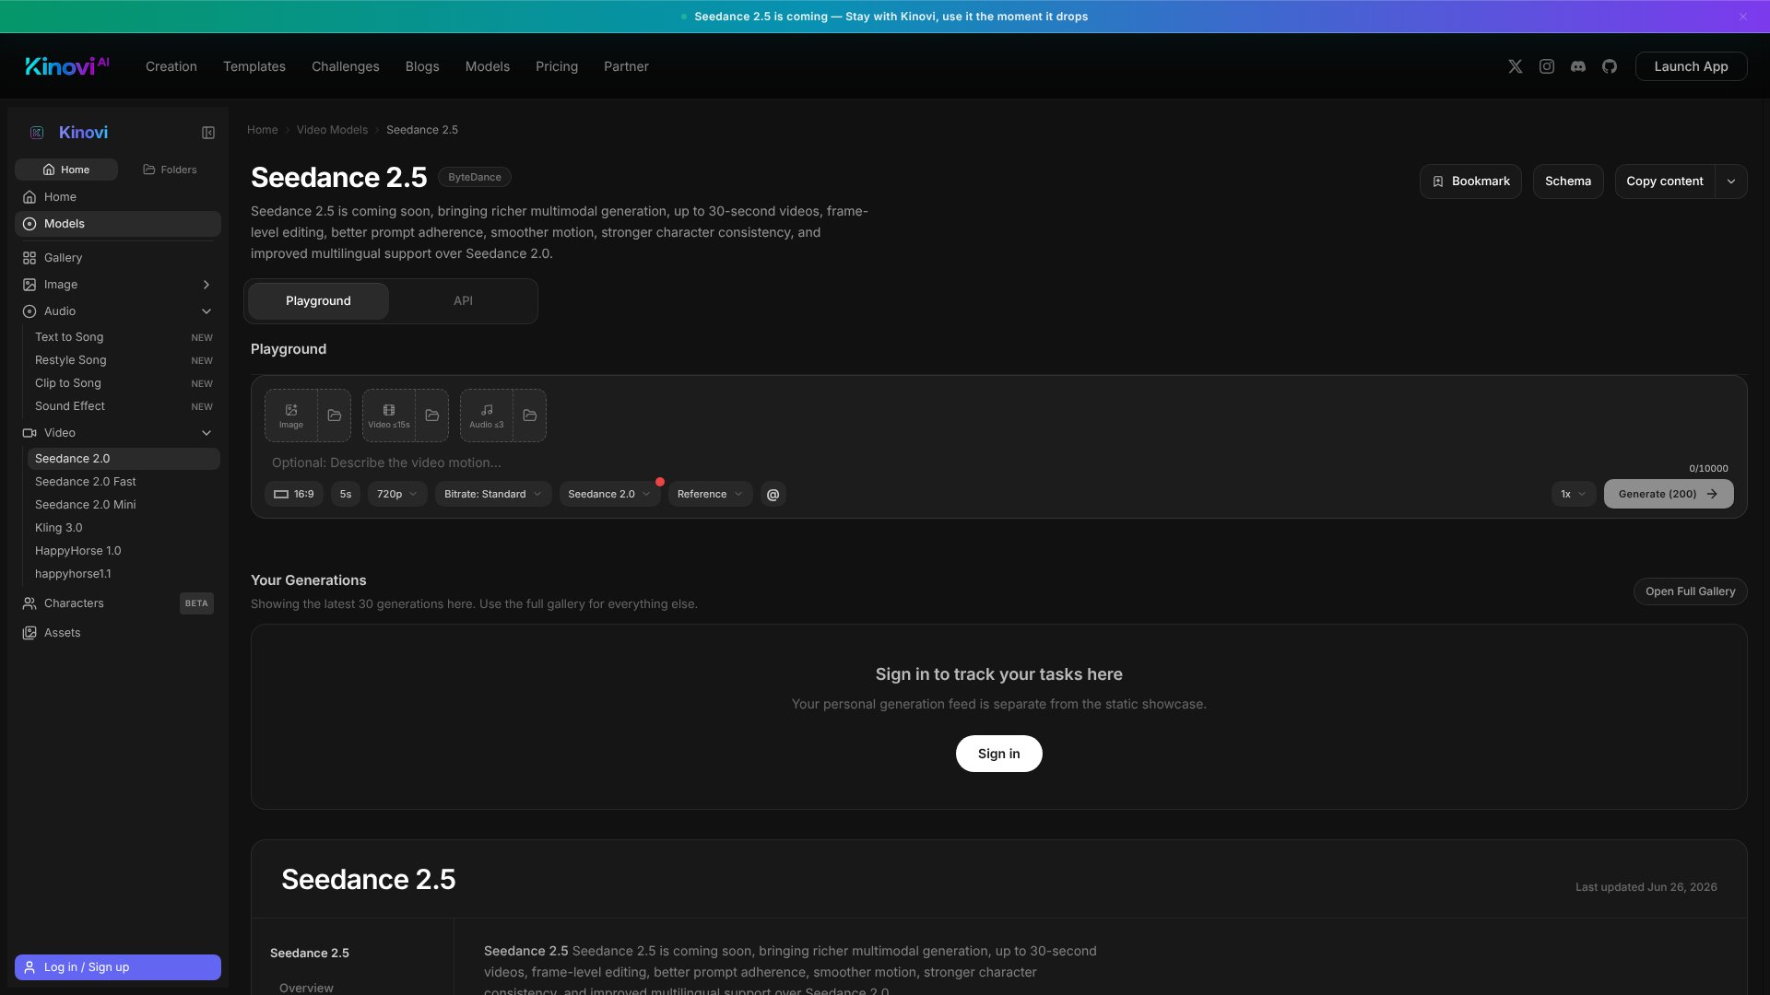The width and height of the screenshot is (1770, 995).
Task: Open Gallery from the sidebar
Action: point(118,258)
